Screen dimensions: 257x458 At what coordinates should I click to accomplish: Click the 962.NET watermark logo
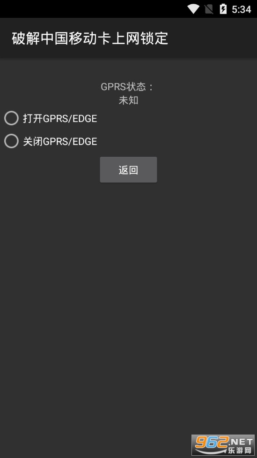[223, 445]
